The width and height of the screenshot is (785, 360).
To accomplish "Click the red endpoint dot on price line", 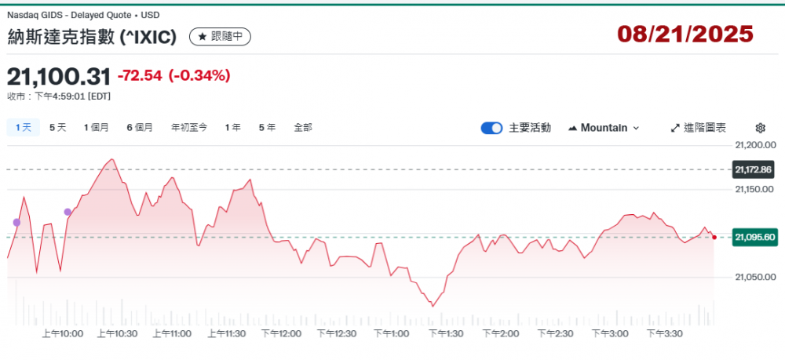I will click(714, 237).
